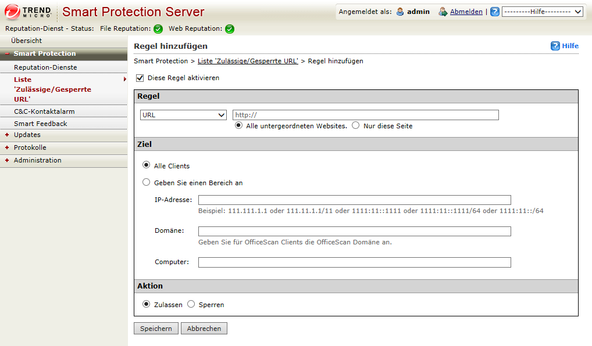
Task: Choose 'Geben Sie einen Bereich an' option
Action: [147, 182]
